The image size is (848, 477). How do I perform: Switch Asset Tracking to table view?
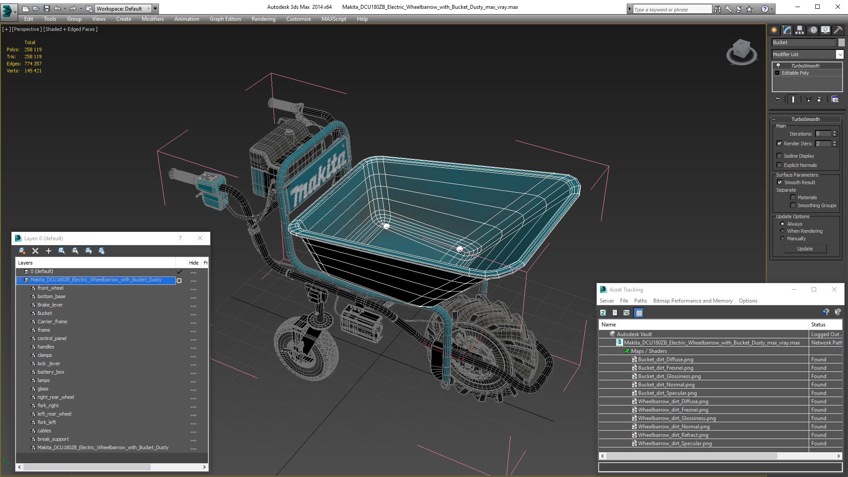[x=639, y=313]
